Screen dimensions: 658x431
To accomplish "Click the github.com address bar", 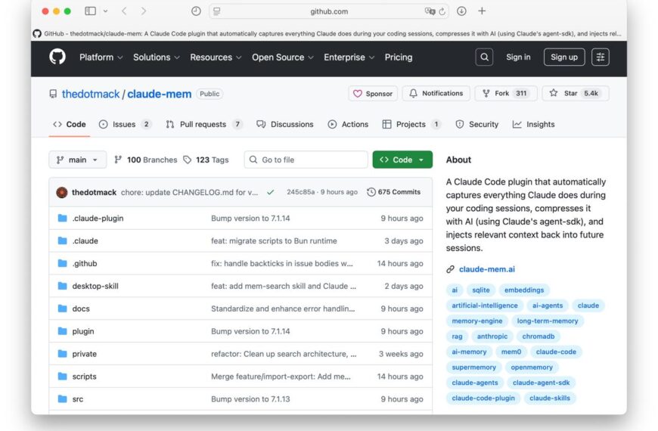I will click(x=329, y=11).
